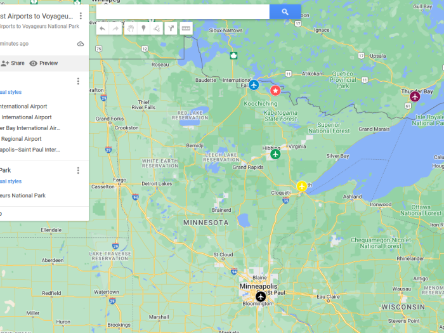Click into the map search field
The width and height of the screenshot is (444, 333).
tap(183, 12)
